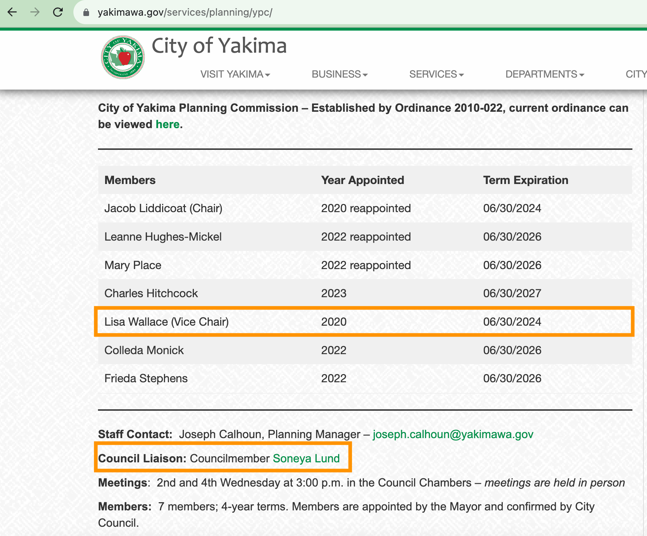Select Lisa Wallace (Vice Chair) cell
This screenshot has width=647, height=536.
pos(166,322)
